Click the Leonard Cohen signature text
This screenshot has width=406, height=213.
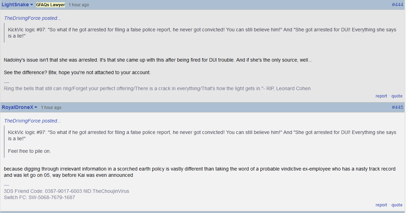pyautogui.click(x=157, y=88)
